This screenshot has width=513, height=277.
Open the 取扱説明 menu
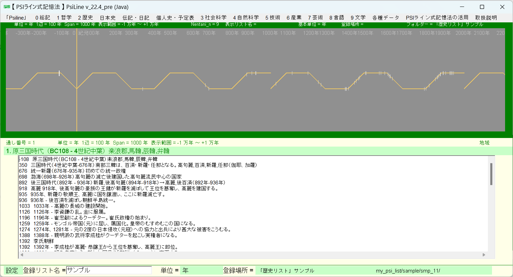486,18
